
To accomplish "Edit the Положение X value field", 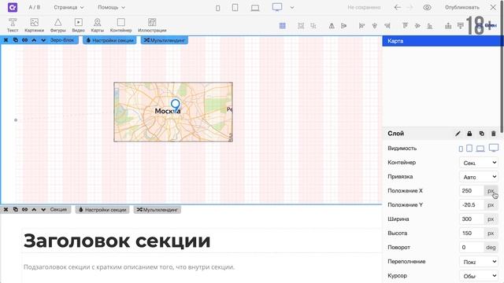I will click(472, 190).
